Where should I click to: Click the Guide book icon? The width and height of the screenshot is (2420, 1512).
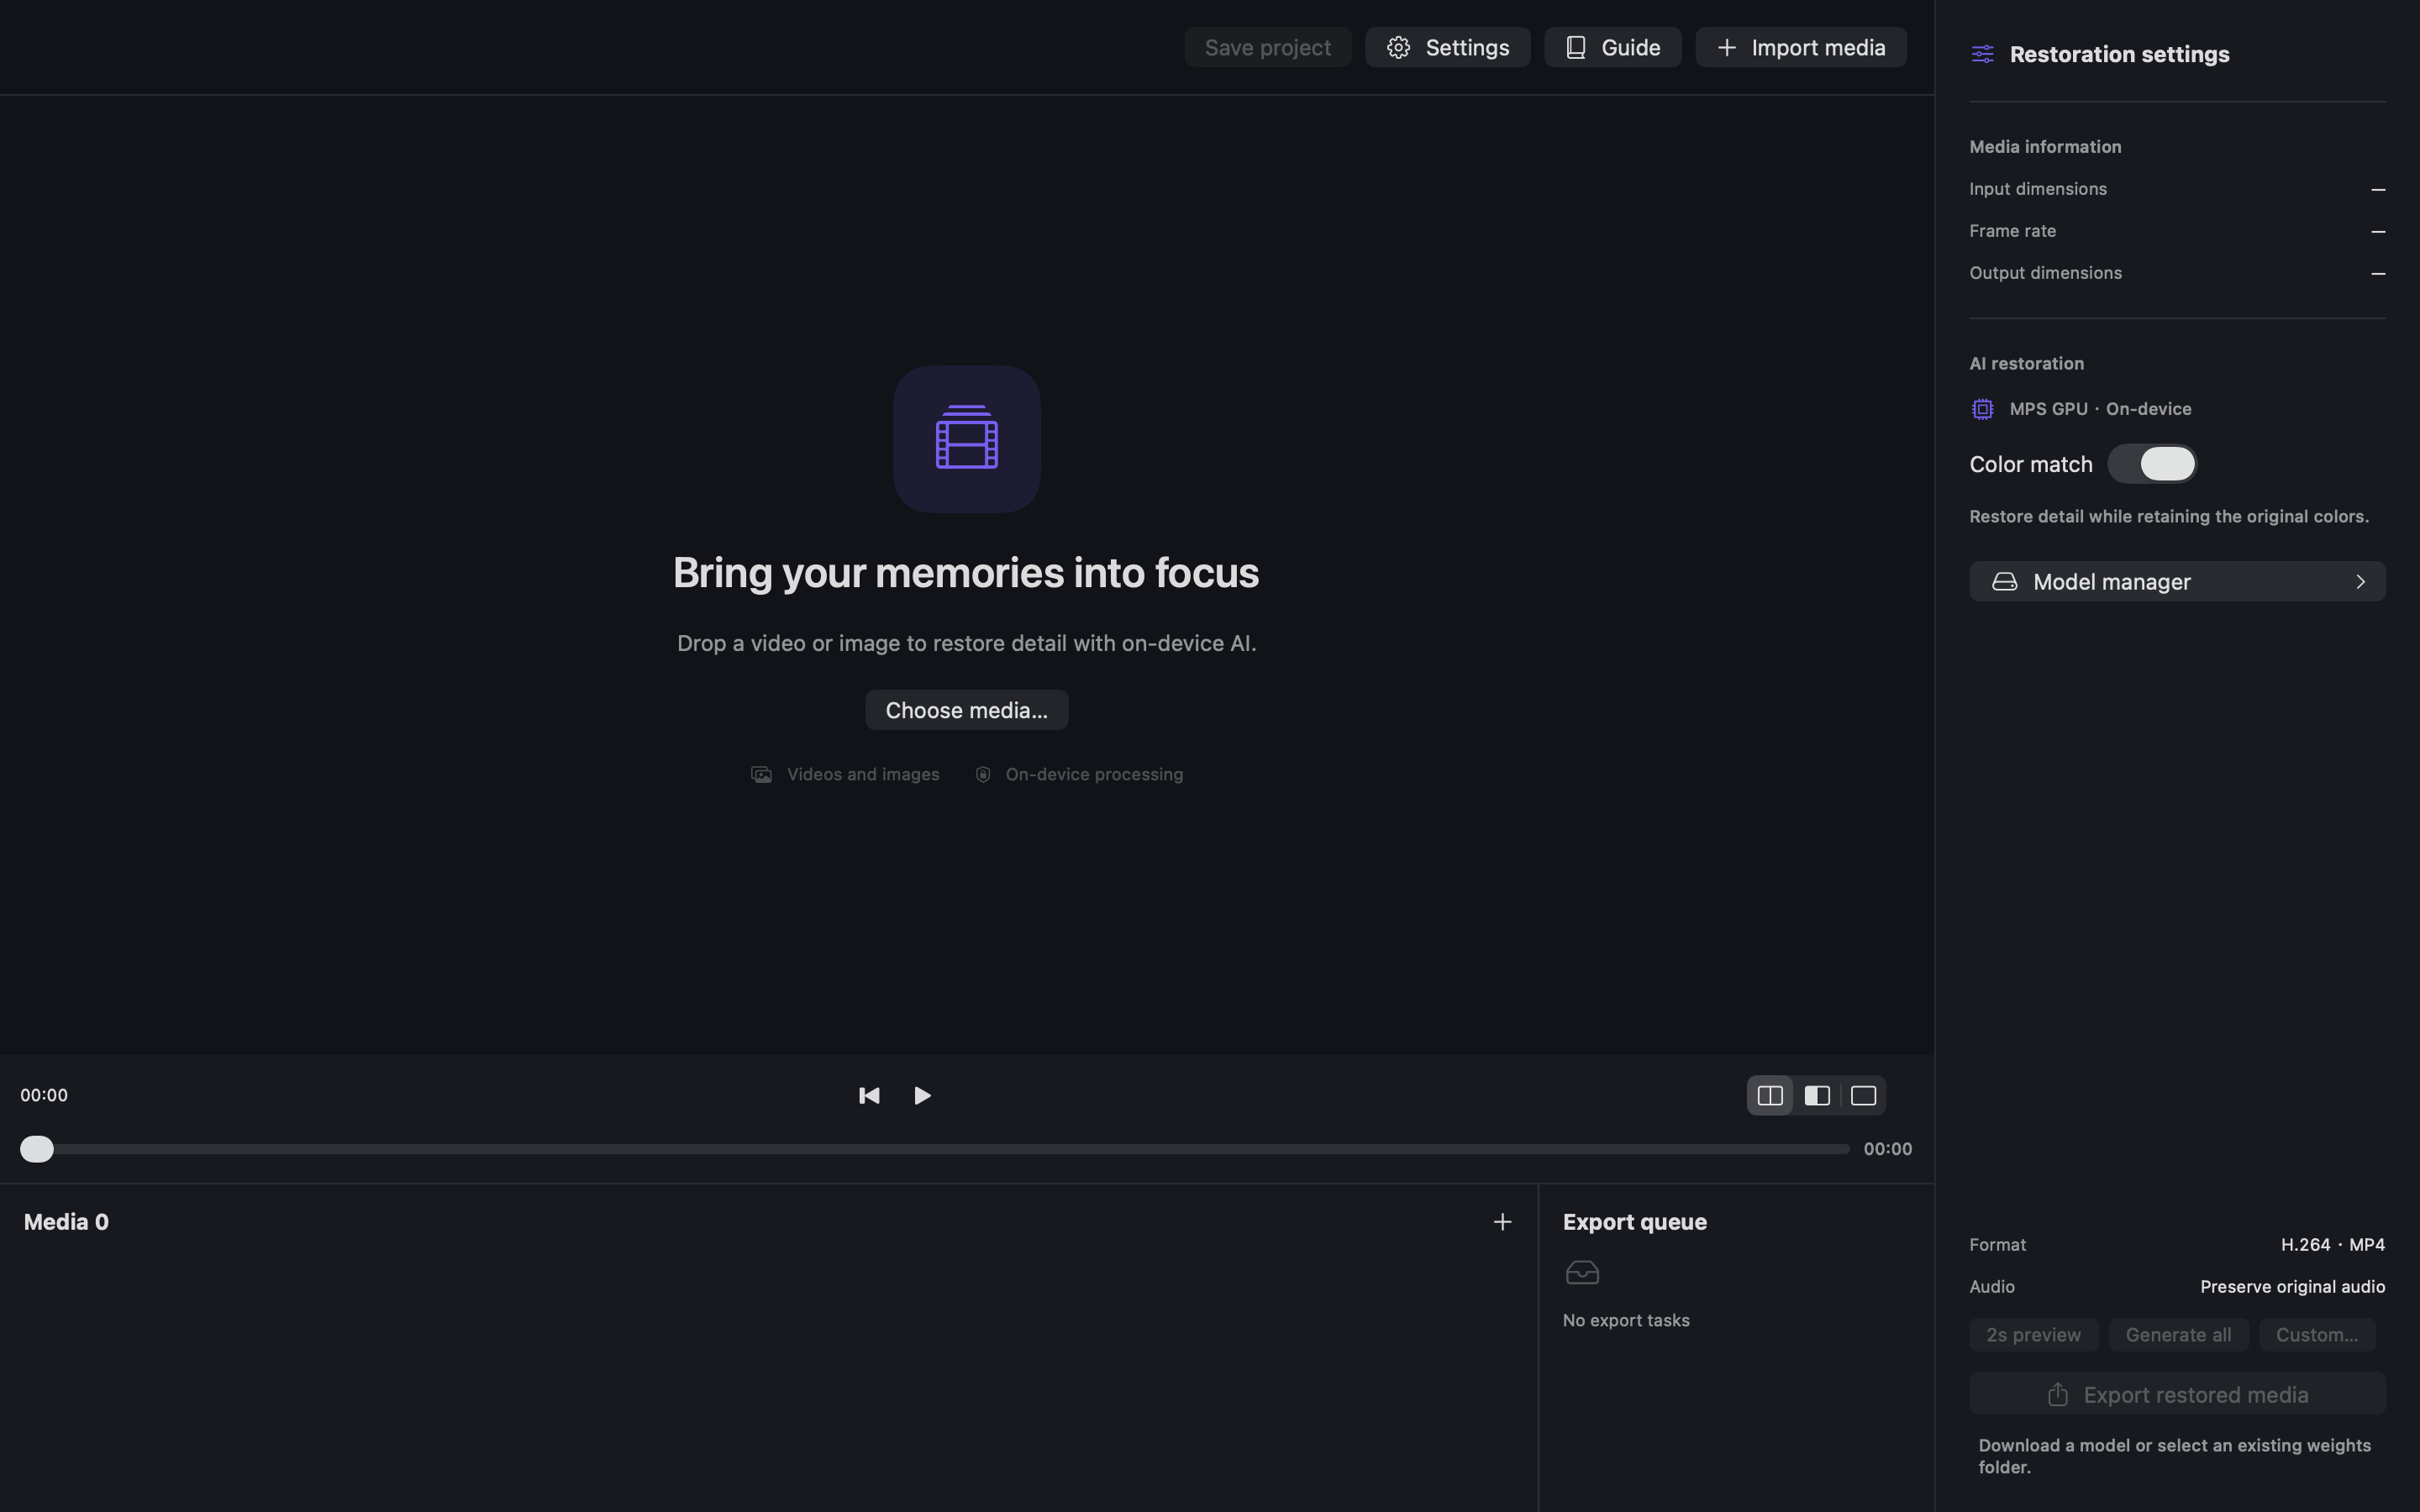tap(1575, 47)
